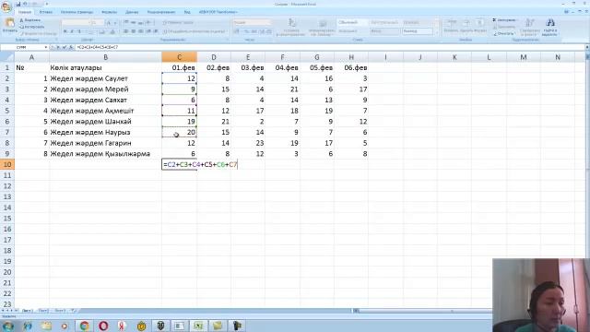The image size is (590, 332).
Task: Open media player icon on the taskbar
Action: (65, 326)
